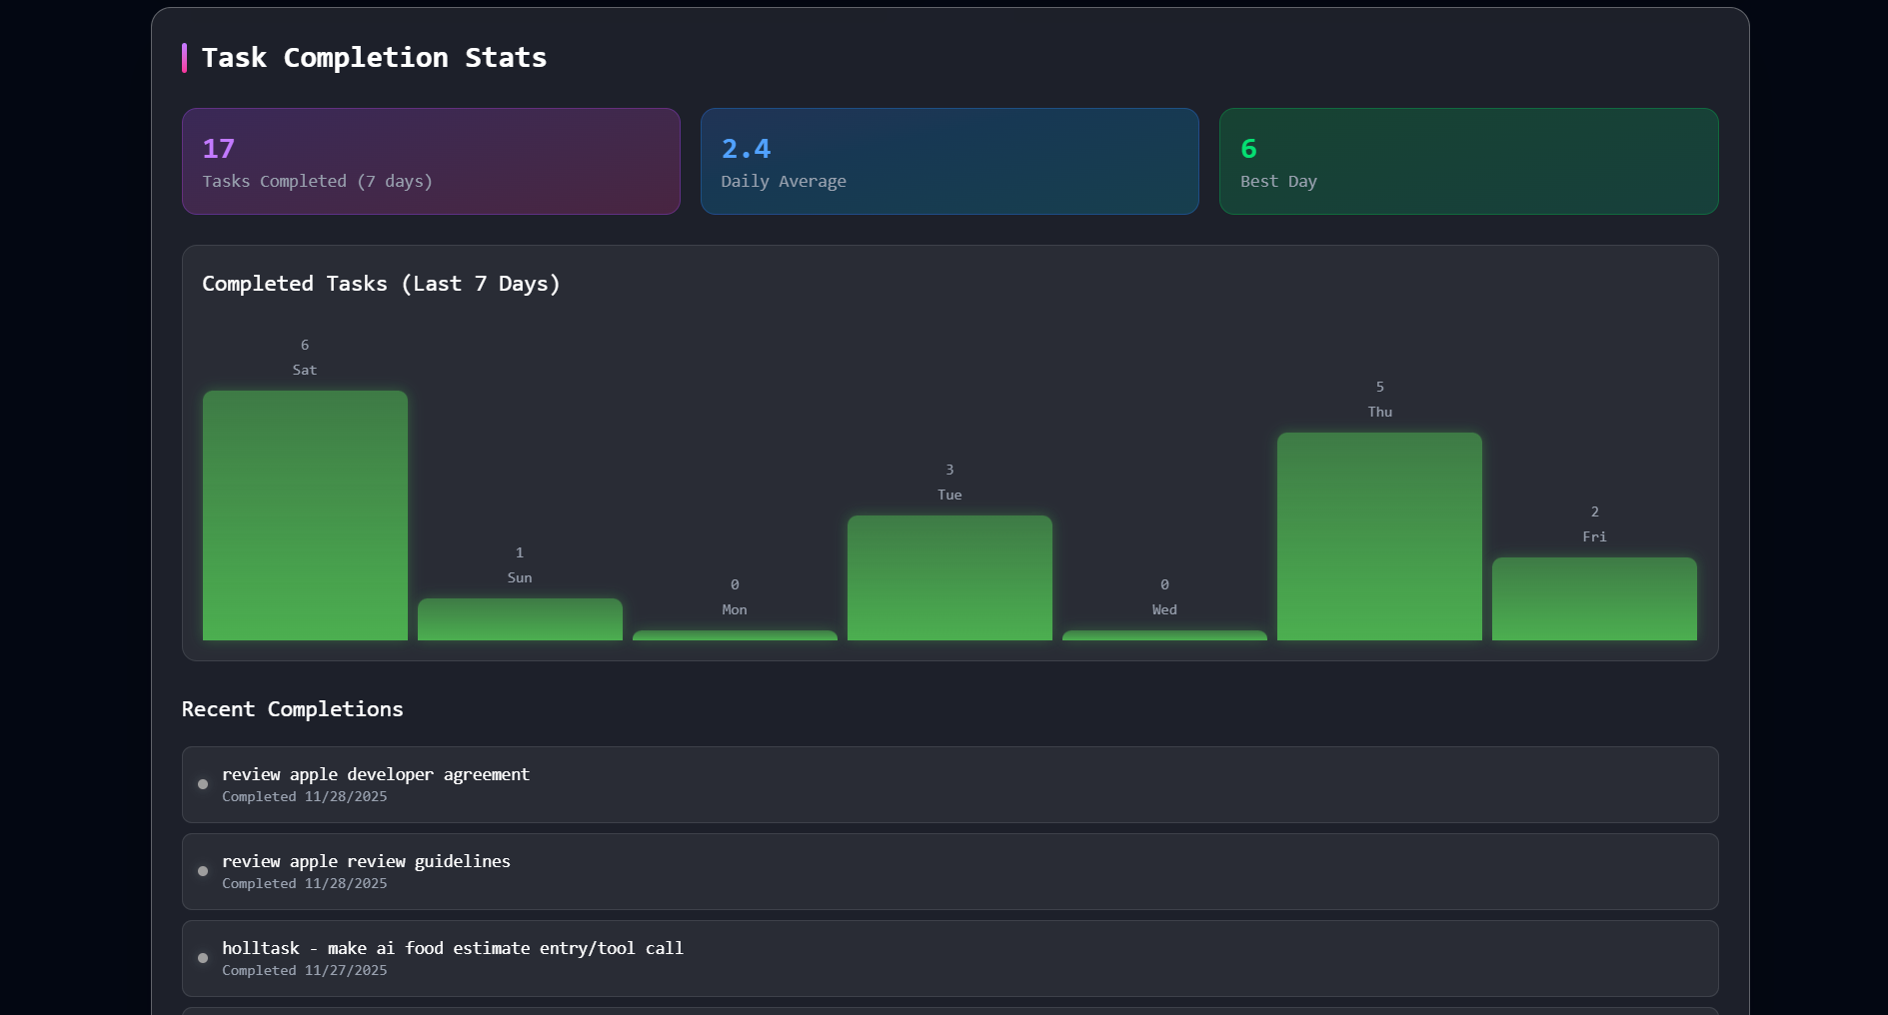
Task: Click the Task Completion Stats title
Action: click(x=374, y=57)
